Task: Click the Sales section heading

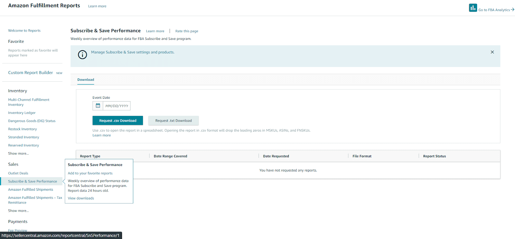Action: pos(13,164)
